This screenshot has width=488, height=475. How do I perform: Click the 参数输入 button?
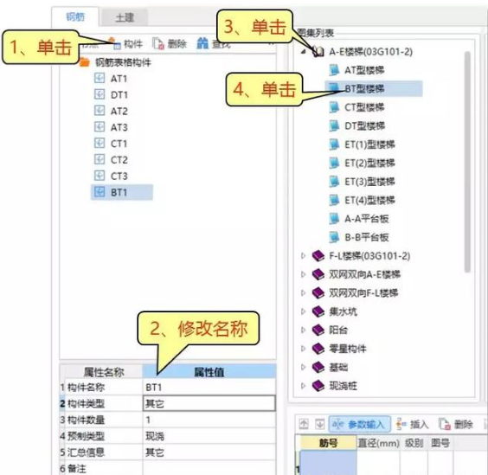359,424
